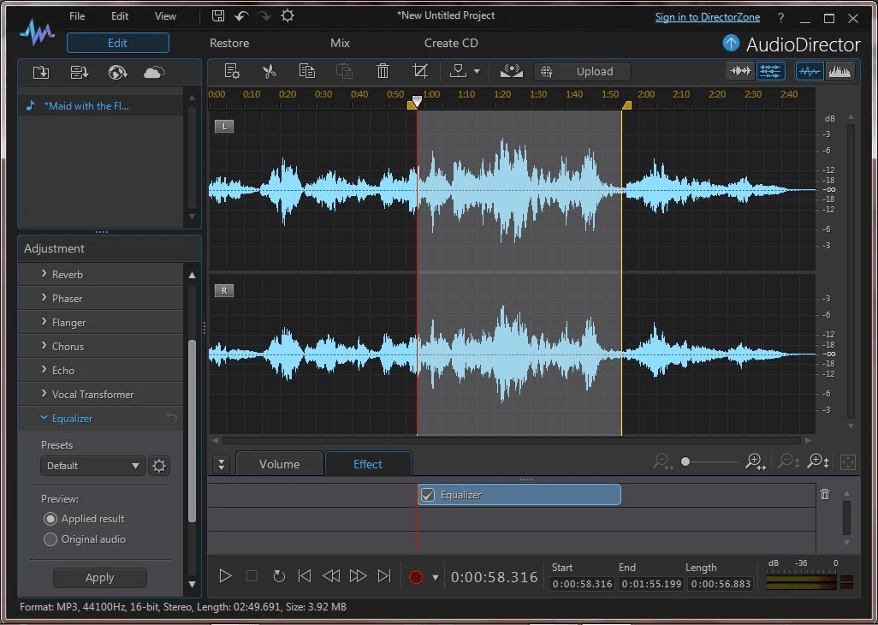Select the Original audio preview option

[x=50, y=539]
